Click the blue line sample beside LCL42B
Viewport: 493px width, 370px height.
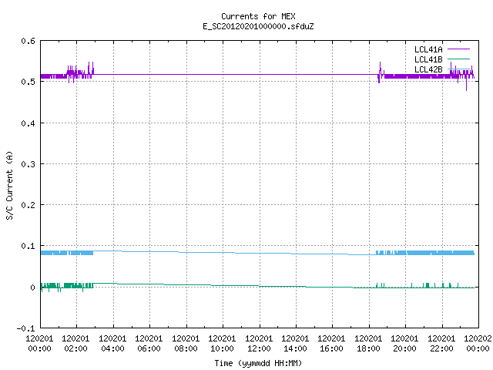[x=458, y=69]
